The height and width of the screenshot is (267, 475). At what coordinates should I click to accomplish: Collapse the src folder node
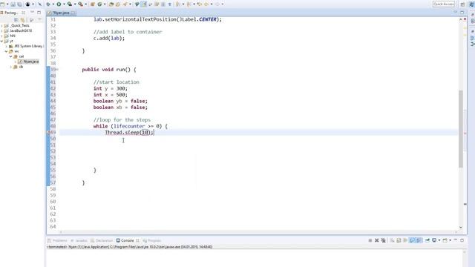(7, 51)
